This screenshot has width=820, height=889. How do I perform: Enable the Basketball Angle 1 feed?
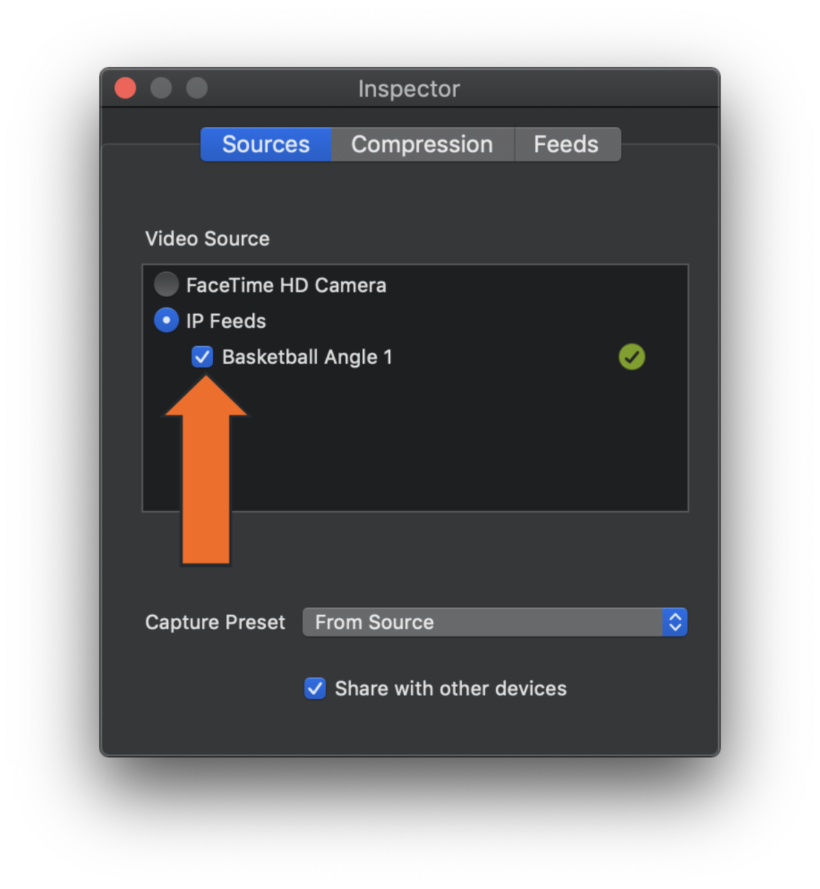[x=202, y=356]
